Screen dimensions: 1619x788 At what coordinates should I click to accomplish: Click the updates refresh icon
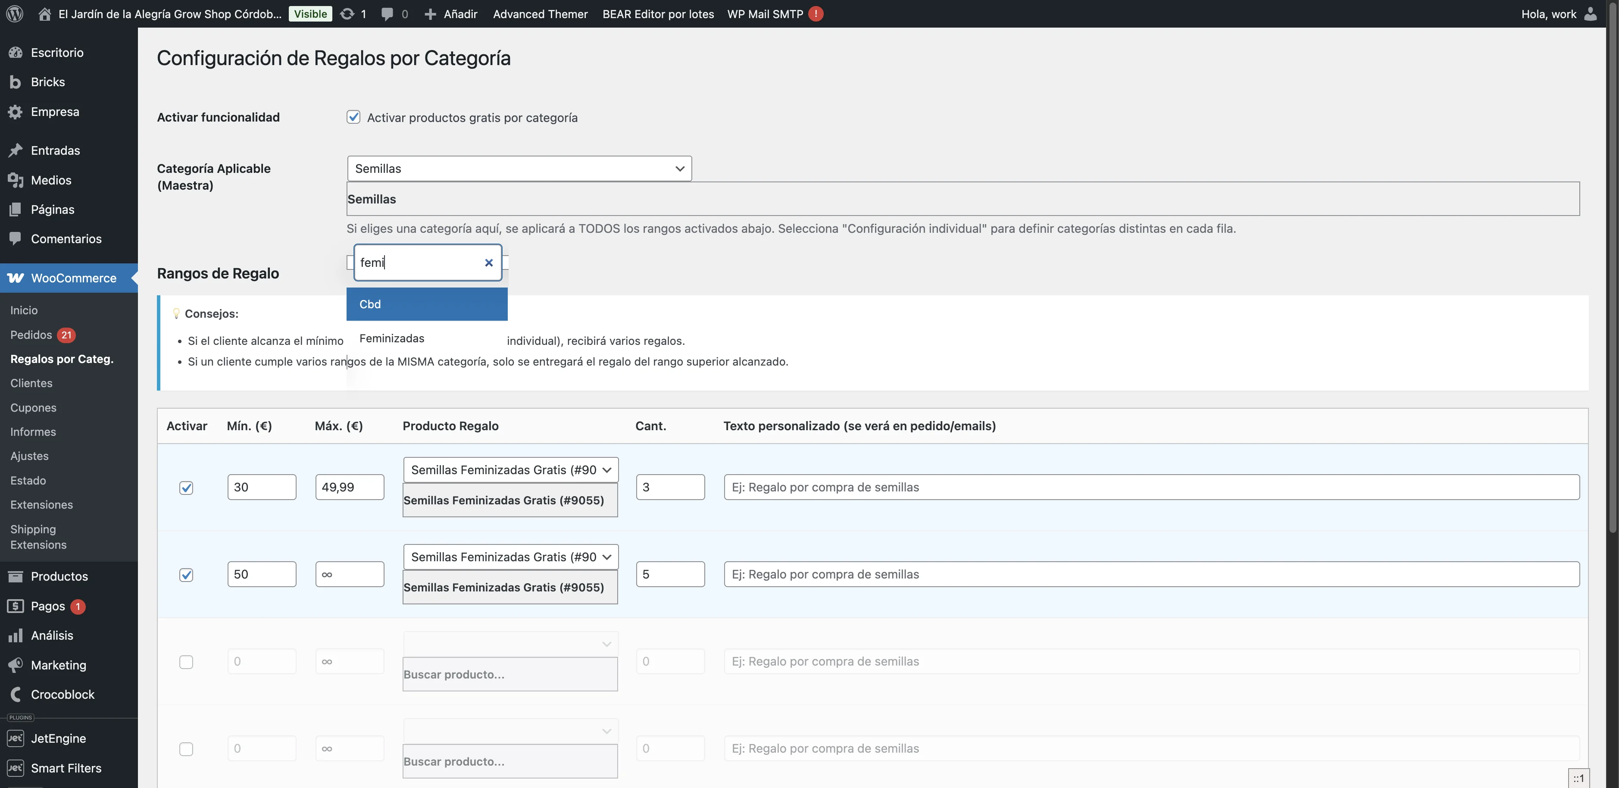coord(347,14)
